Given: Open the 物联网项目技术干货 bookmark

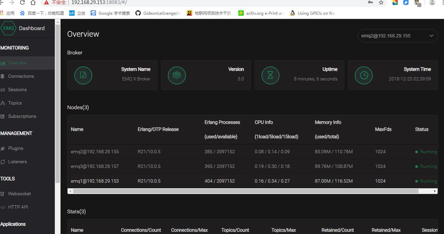Looking at the screenshot, I should (209, 13).
